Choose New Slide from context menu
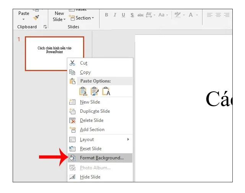Screen dimensions: 245x193 100,102
